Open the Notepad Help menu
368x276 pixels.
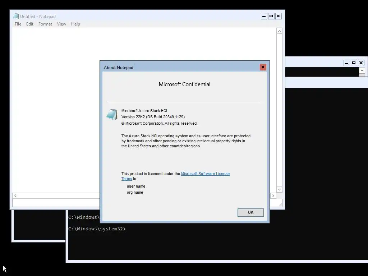click(75, 24)
